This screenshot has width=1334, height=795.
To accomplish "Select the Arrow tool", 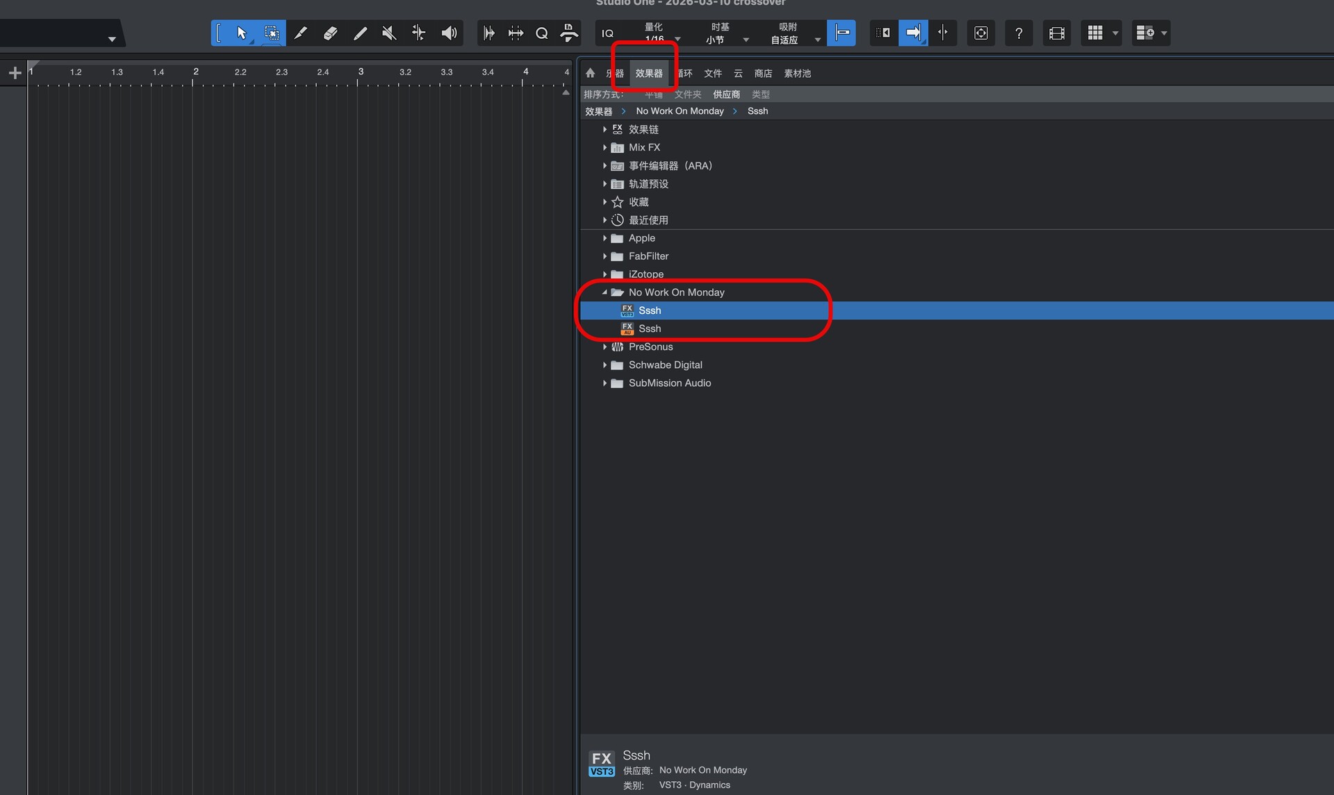I will [241, 33].
